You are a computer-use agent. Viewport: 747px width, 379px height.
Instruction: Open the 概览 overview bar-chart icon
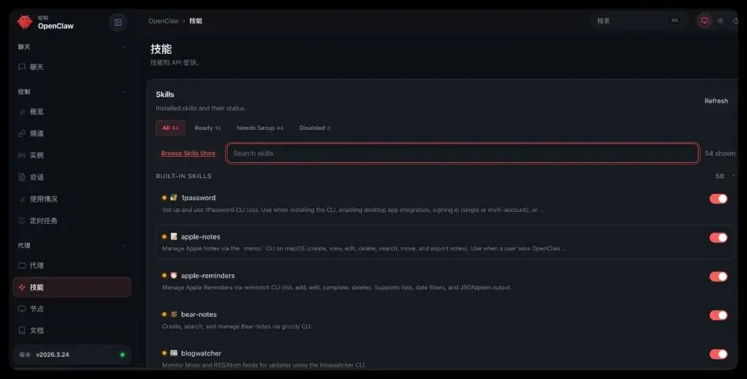(x=21, y=112)
